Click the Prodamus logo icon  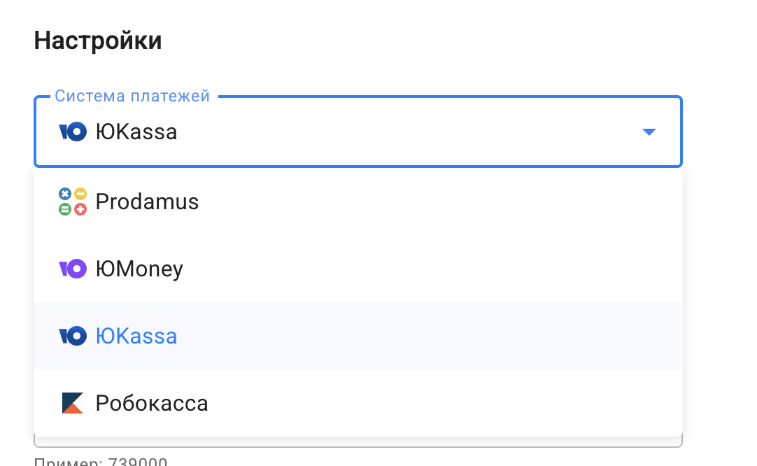coord(73,202)
